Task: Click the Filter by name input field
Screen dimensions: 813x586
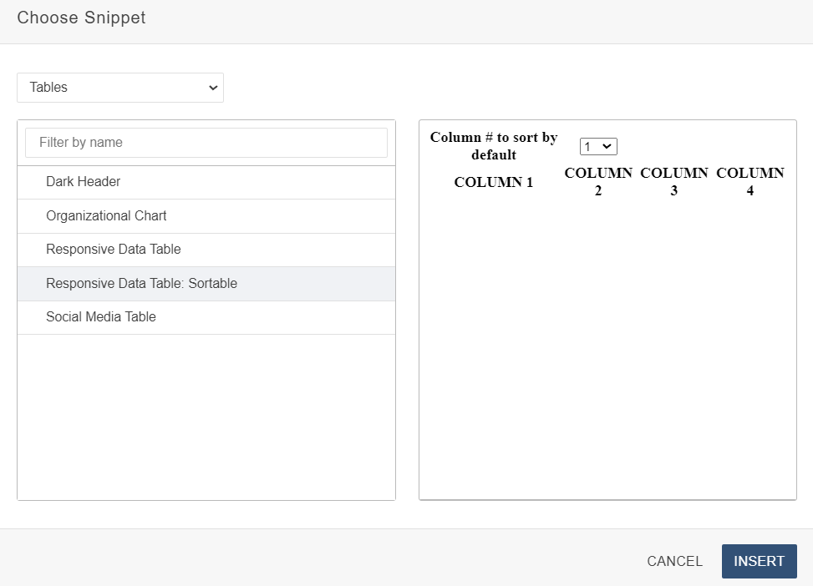Action: (x=206, y=142)
